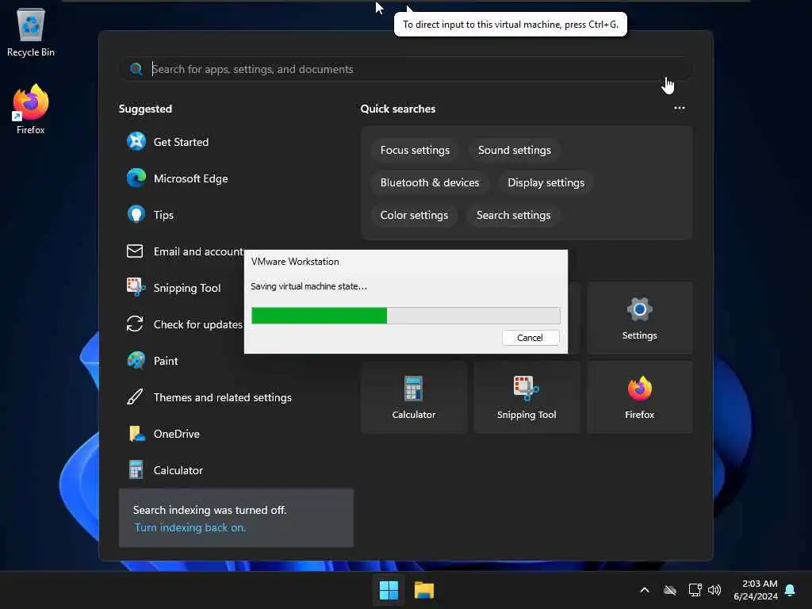The width and height of the screenshot is (812, 609).
Task: Click 'Search indexing was turned off.' text
Action: (x=209, y=510)
